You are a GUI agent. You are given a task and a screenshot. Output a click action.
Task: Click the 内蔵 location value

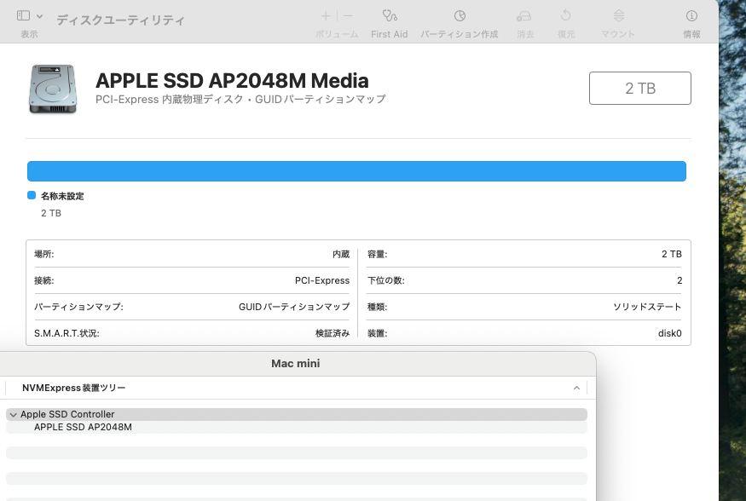(x=341, y=254)
